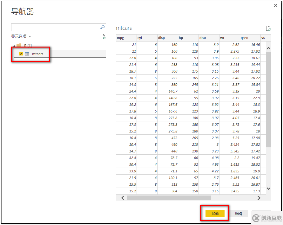Click mpg cell 22.8 with disp 108
This screenshot has width=283, height=225.
[x=126, y=58]
